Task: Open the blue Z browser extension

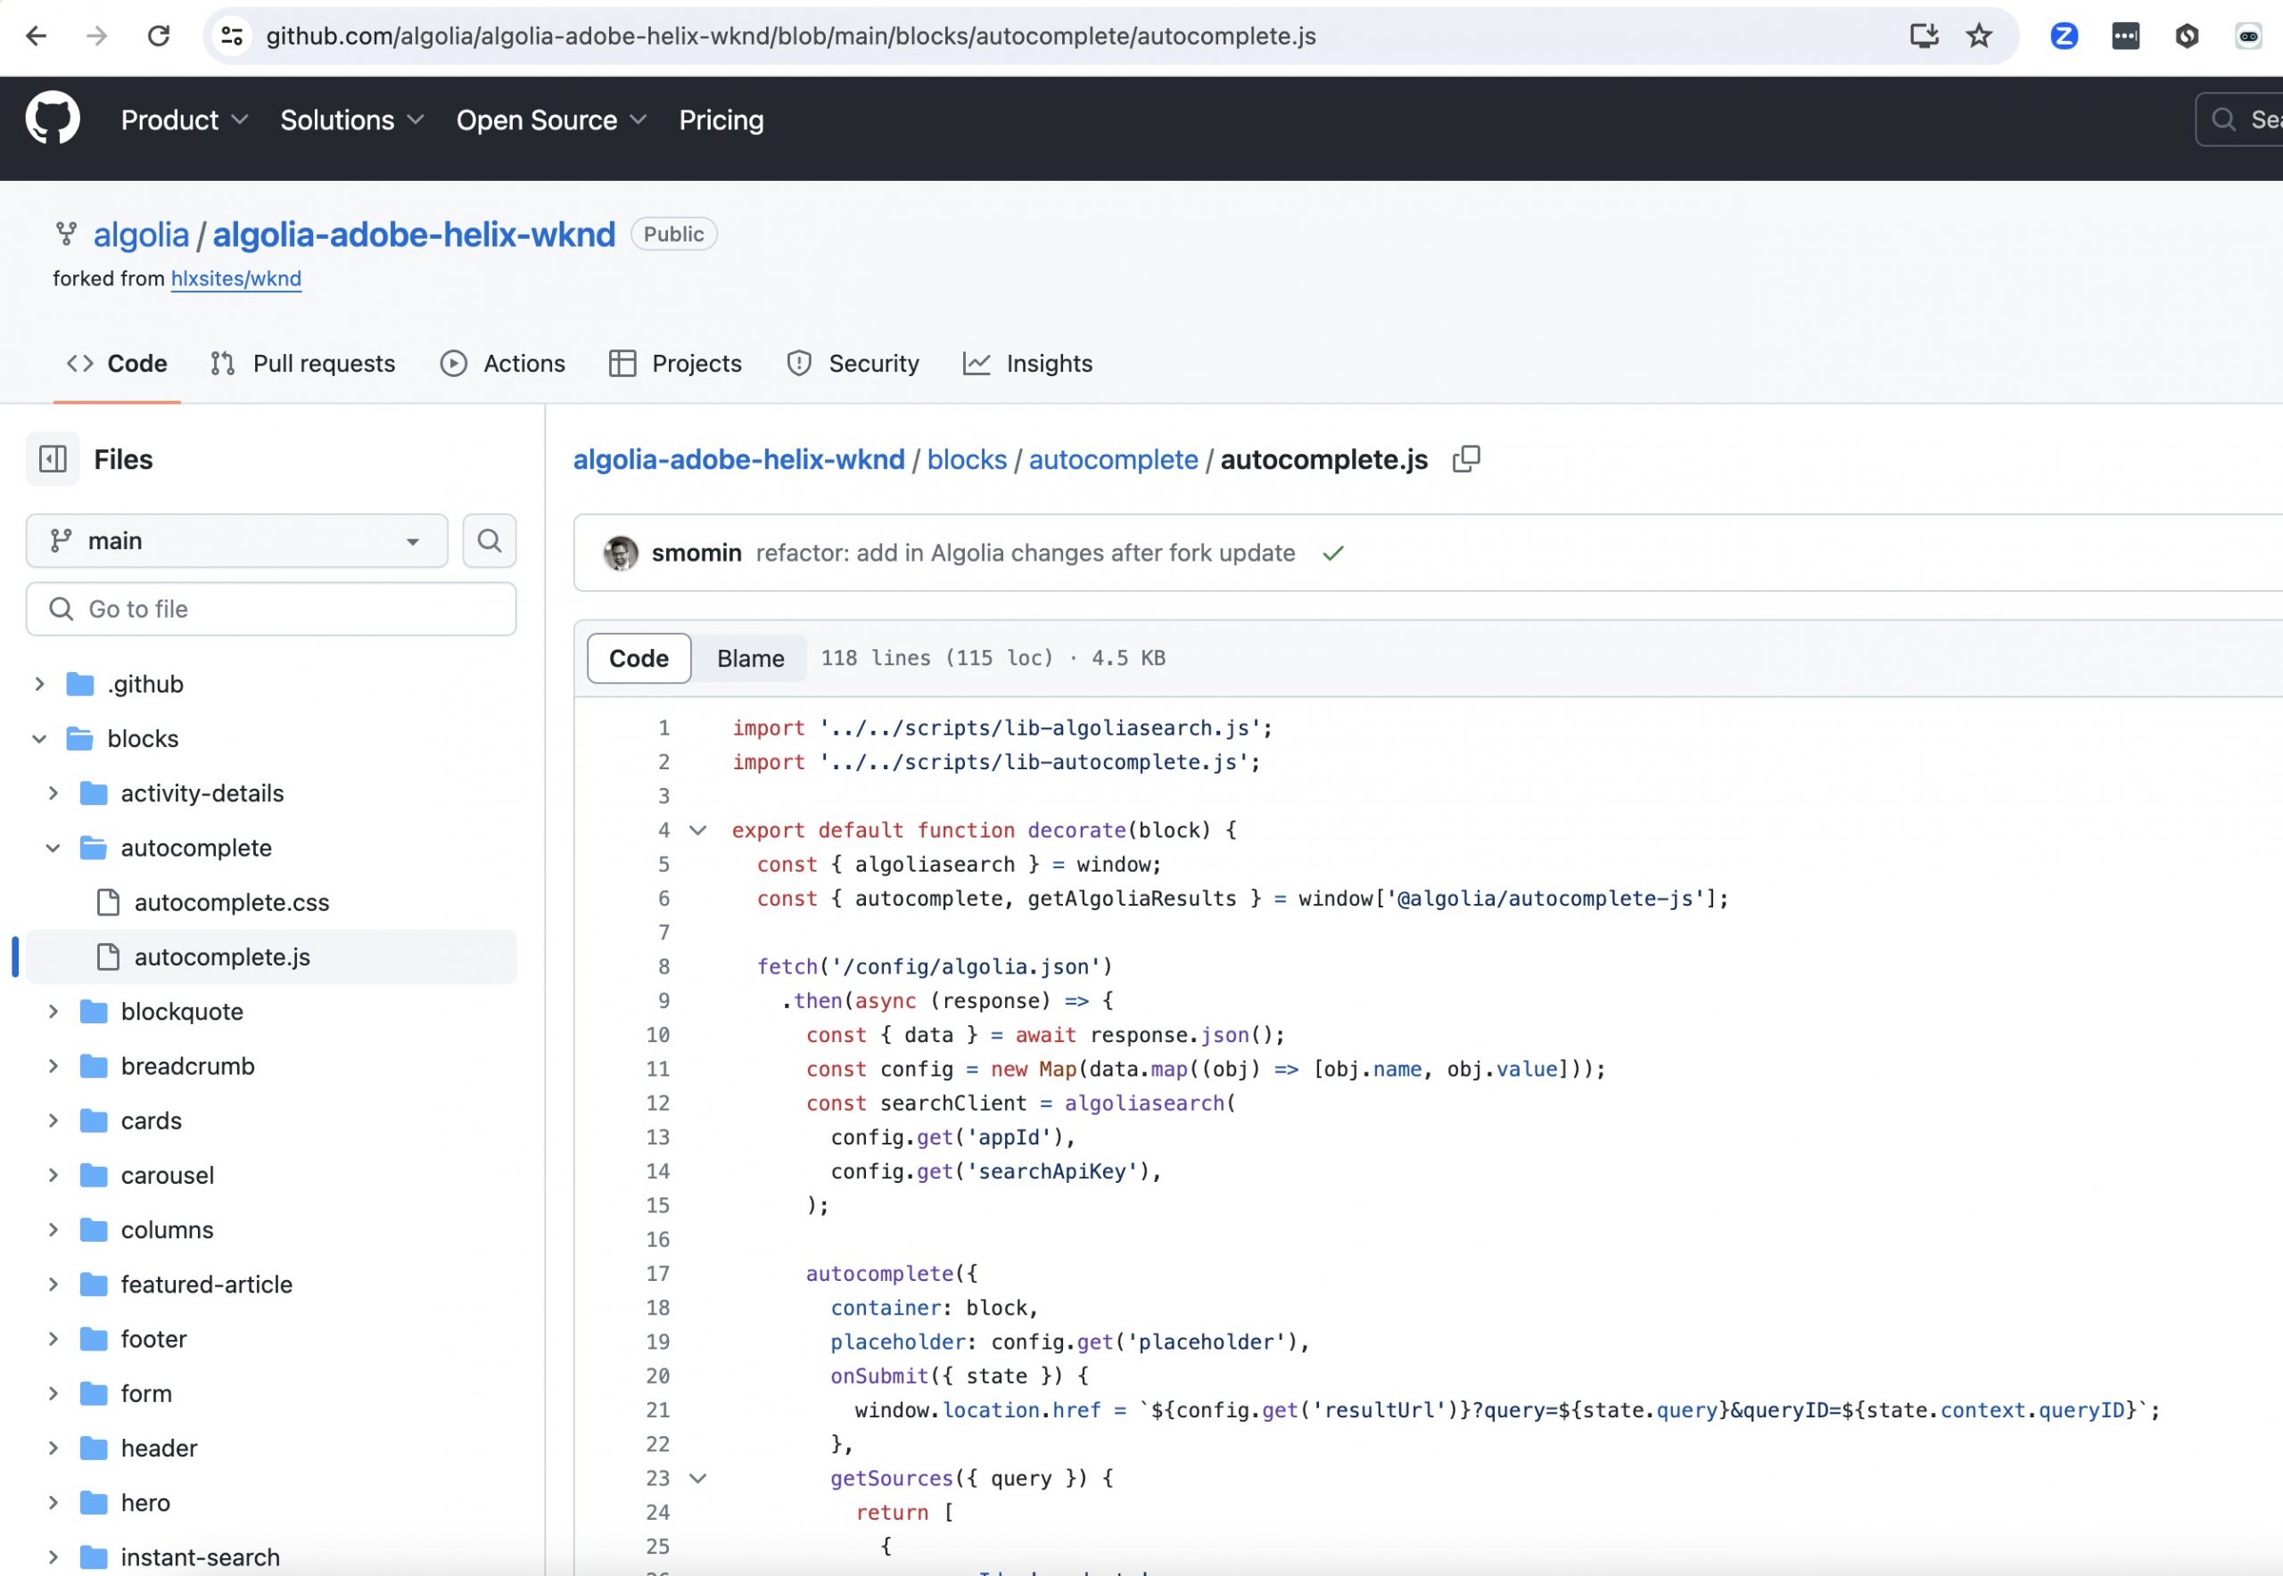Action: coord(2064,37)
